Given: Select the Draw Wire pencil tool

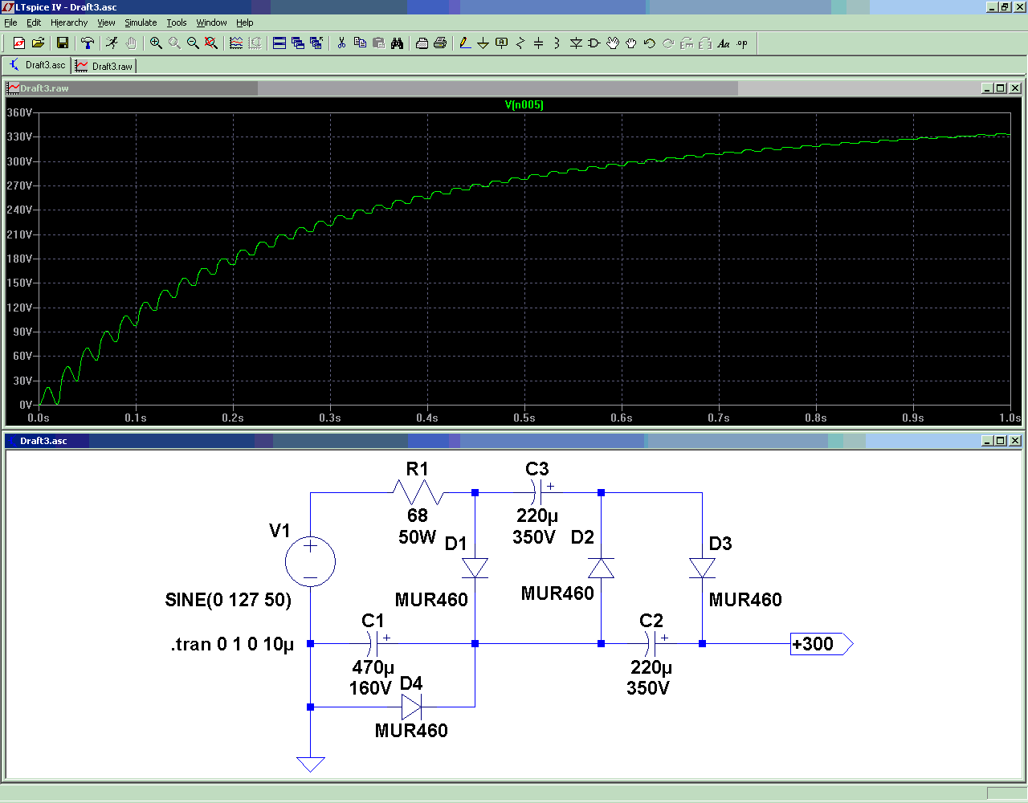Looking at the screenshot, I should (464, 43).
